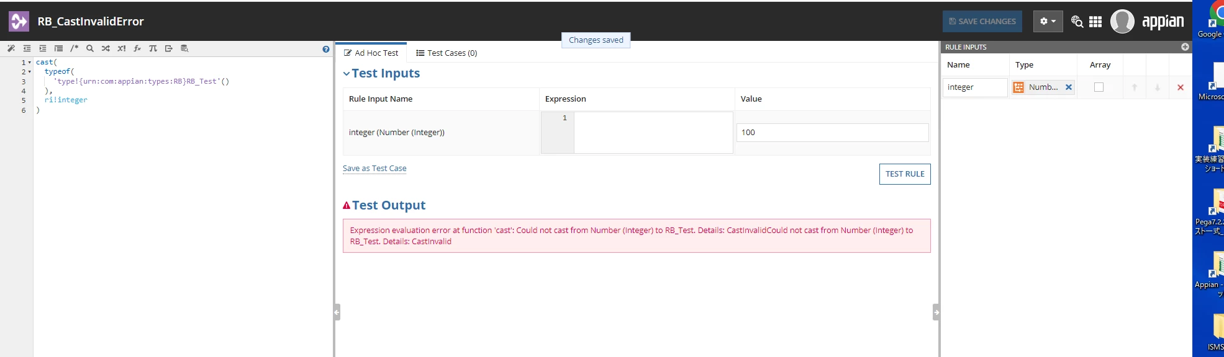The image size is (1224, 357).
Task: Click the indent code toolbar icon
Action: pos(43,48)
